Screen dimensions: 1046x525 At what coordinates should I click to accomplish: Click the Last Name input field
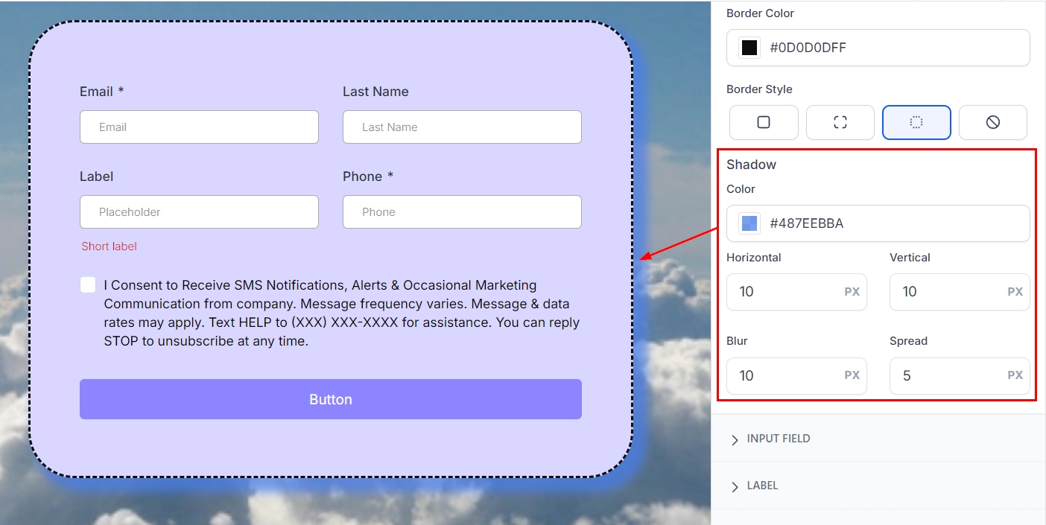(461, 127)
